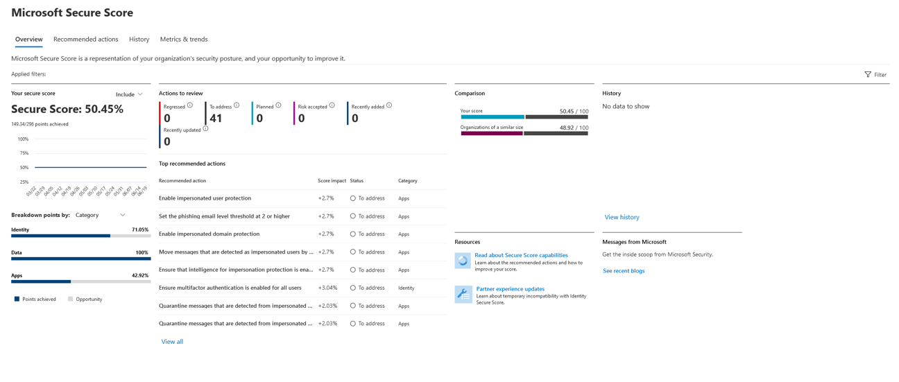Click the Apps breakdown progress bar

click(x=80, y=281)
